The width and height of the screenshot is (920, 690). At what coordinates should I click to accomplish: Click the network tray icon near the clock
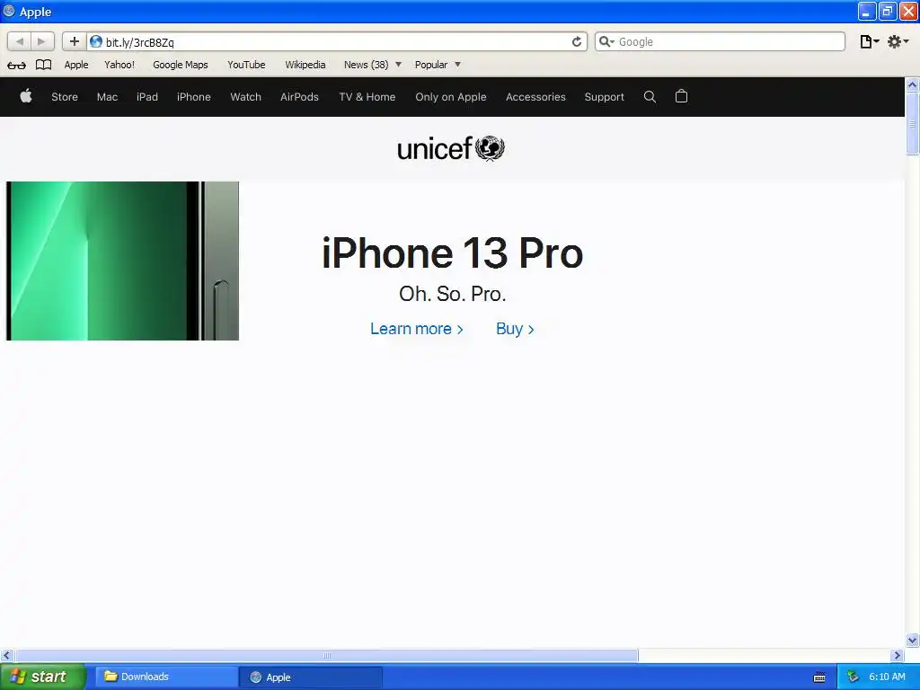point(853,677)
